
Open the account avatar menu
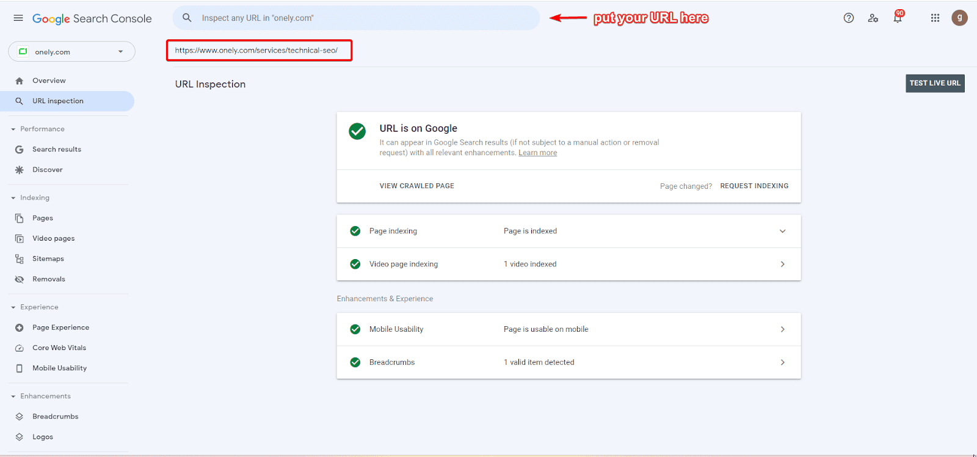(x=959, y=18)
